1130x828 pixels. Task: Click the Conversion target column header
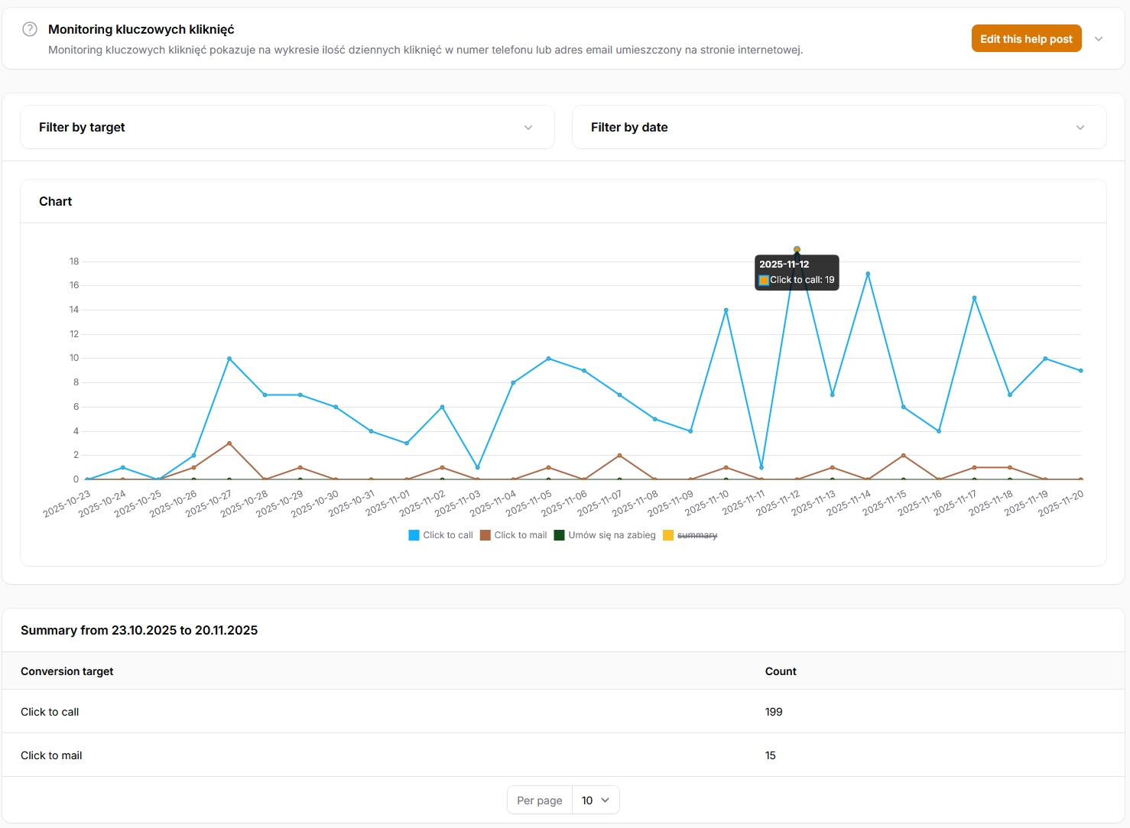[67, 671]
